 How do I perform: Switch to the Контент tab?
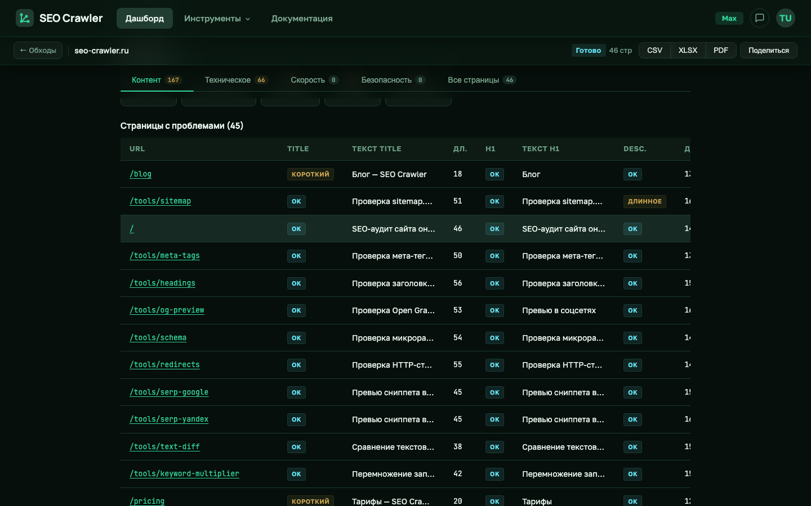[157, 80]
